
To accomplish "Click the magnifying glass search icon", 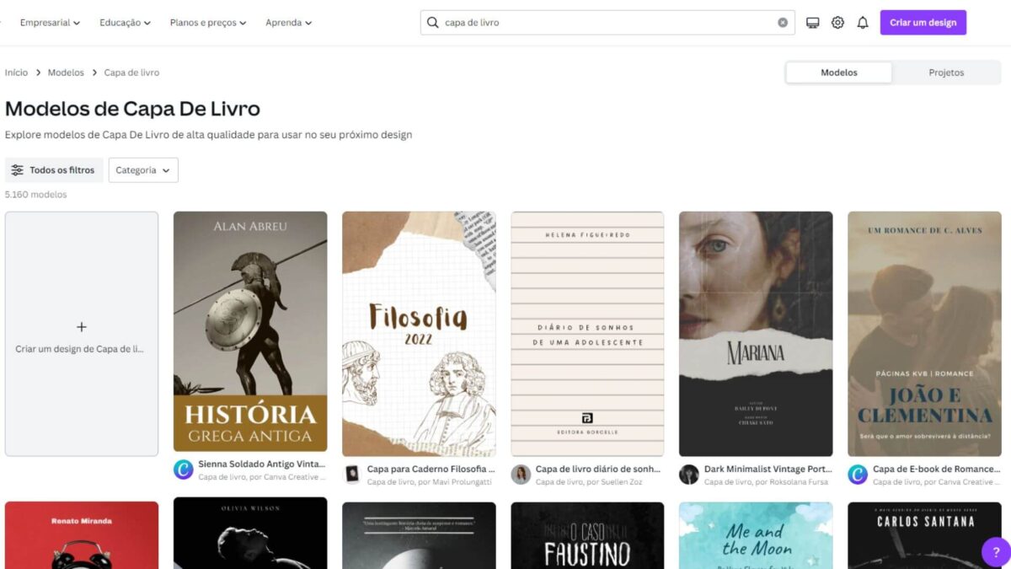I will point(433,23).
